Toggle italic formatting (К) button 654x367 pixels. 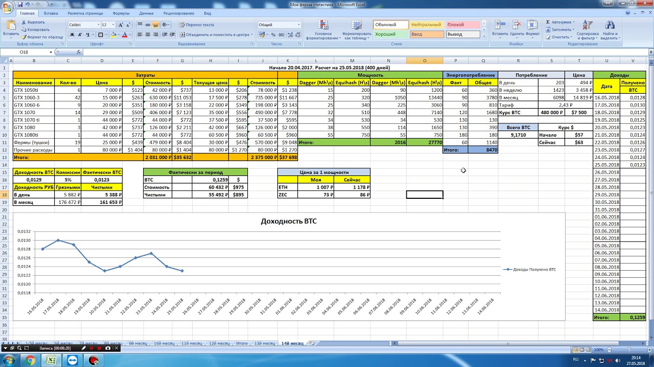click(80, 35)
